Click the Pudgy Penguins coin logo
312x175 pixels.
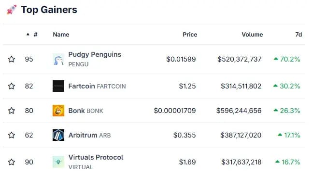[58, 59]
